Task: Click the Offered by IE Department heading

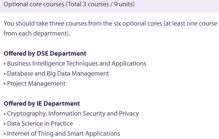Action: [x=42, y=104]
